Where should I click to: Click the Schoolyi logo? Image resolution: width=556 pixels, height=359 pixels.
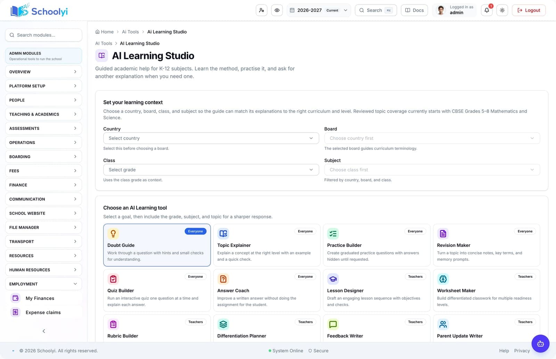click(39, 11)
